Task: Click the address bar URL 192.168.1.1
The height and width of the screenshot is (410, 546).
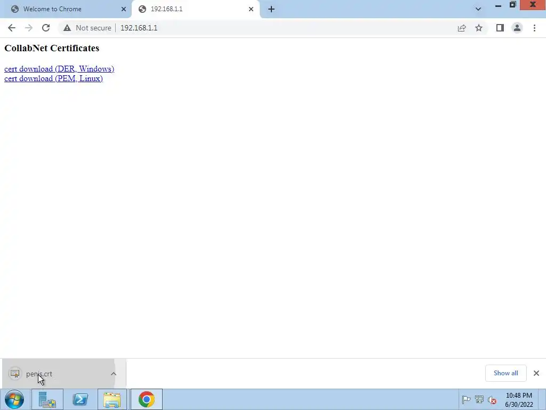Action: pos(139,28)
